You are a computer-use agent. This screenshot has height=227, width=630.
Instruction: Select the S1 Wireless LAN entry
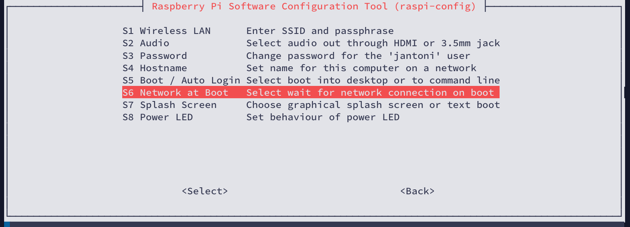(167, 31)
